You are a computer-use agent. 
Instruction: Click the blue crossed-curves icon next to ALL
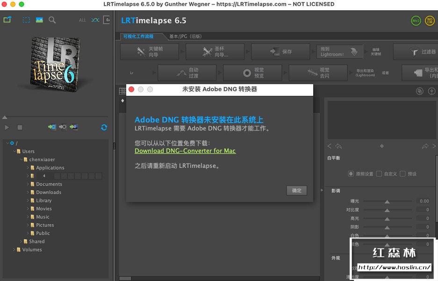click(95, 20)
